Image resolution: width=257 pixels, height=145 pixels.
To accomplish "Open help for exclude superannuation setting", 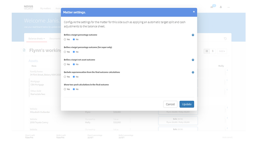I will pos(193,72).
